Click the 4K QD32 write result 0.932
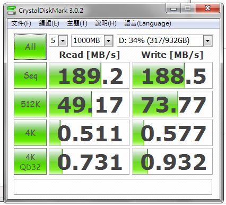This screenshot has width=226, height=205. 172,161
